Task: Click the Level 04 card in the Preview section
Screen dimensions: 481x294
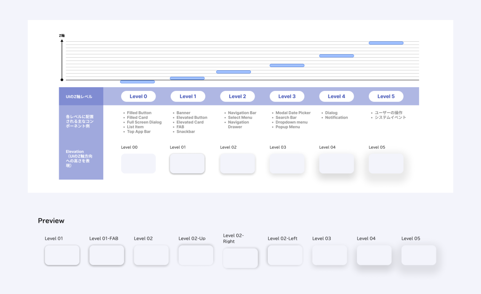Action: [374, 255]
